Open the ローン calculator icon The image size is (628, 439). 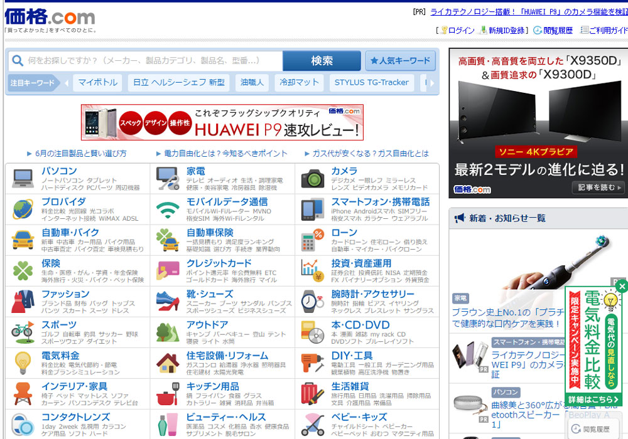[x=312, y=240]
